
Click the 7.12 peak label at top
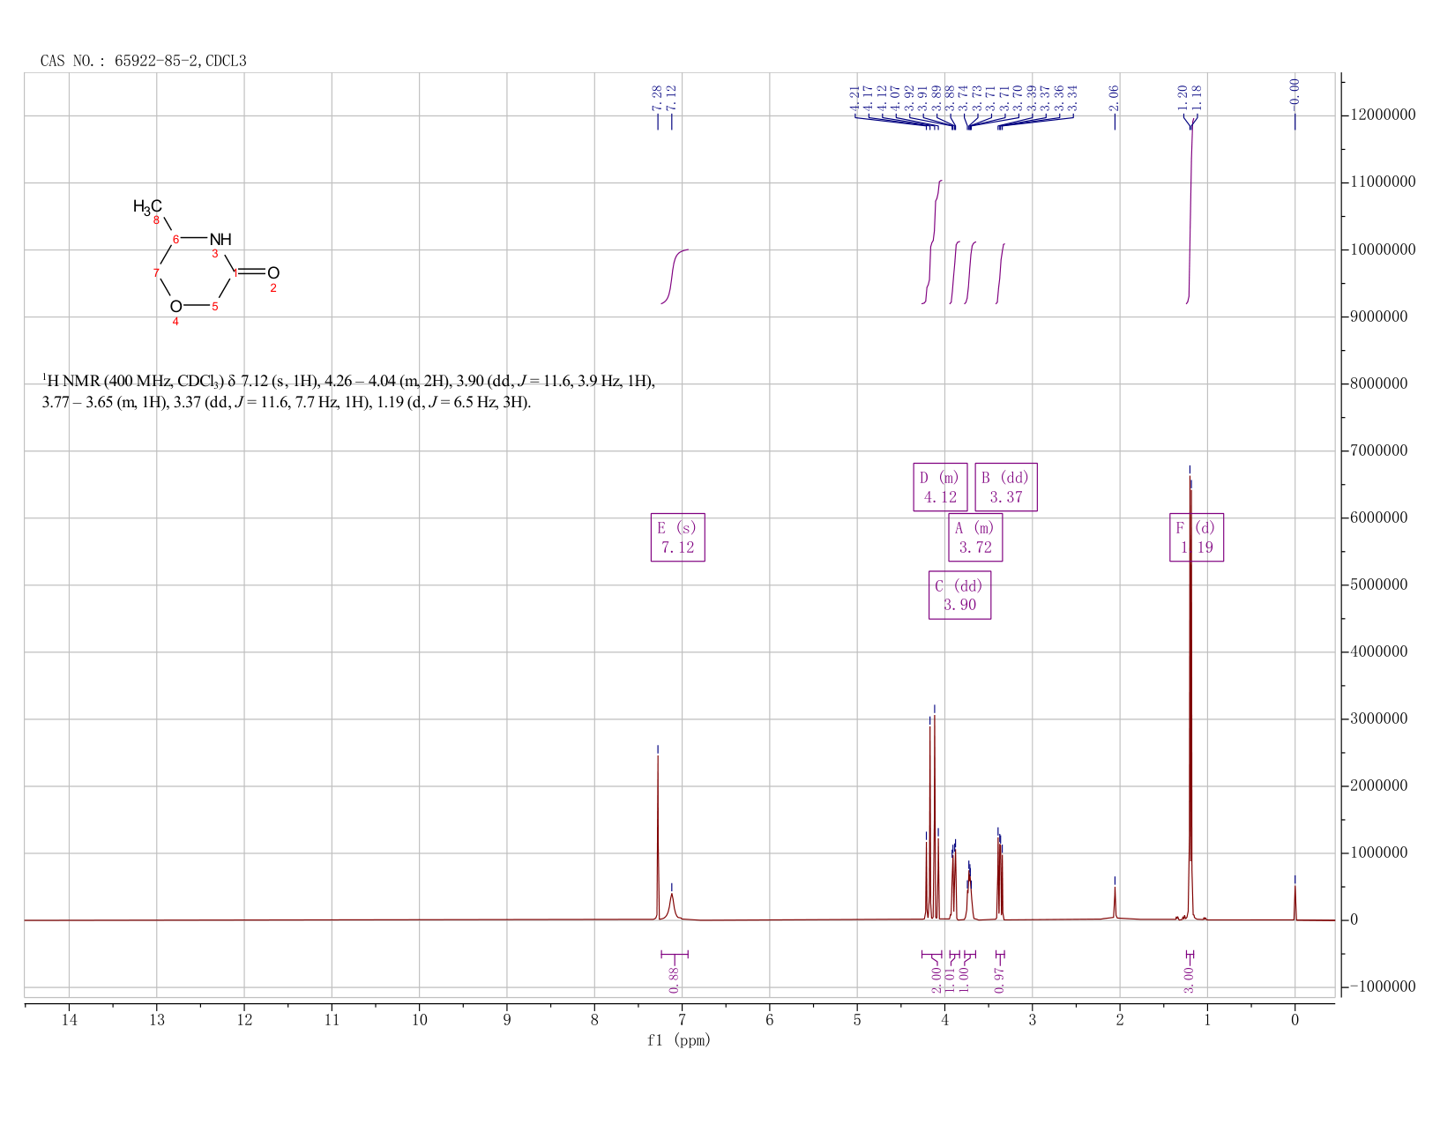pyautogui.click(x=671, y=98)
